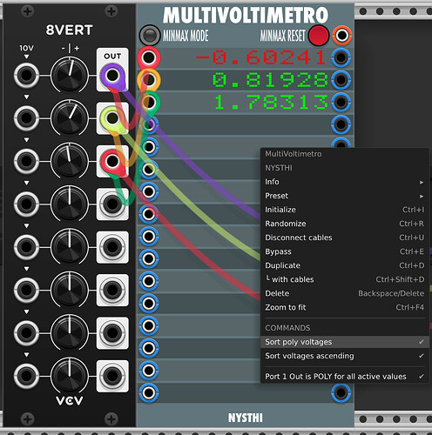Viewport: 432px width, 435px height.
Task: Click the first 8VERT attenuverter knob
Action: click(x=70, y=76)
